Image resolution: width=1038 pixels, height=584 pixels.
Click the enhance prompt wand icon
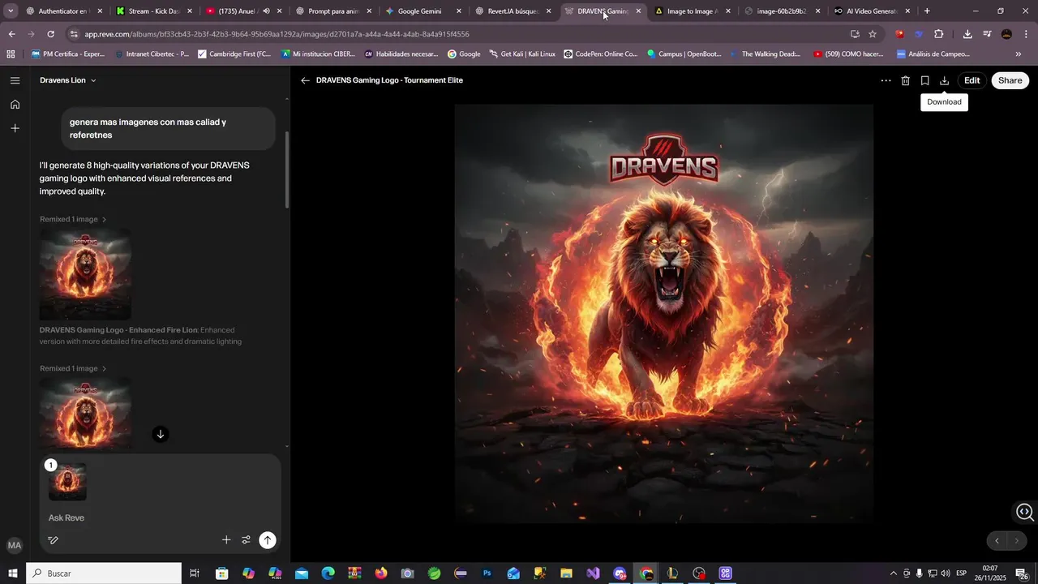[x=54, y=540]
